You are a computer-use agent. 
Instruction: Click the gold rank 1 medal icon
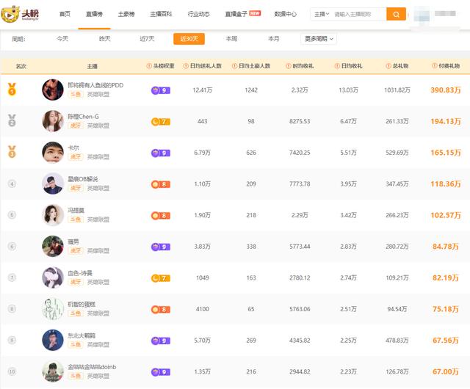tap(12, 89)
